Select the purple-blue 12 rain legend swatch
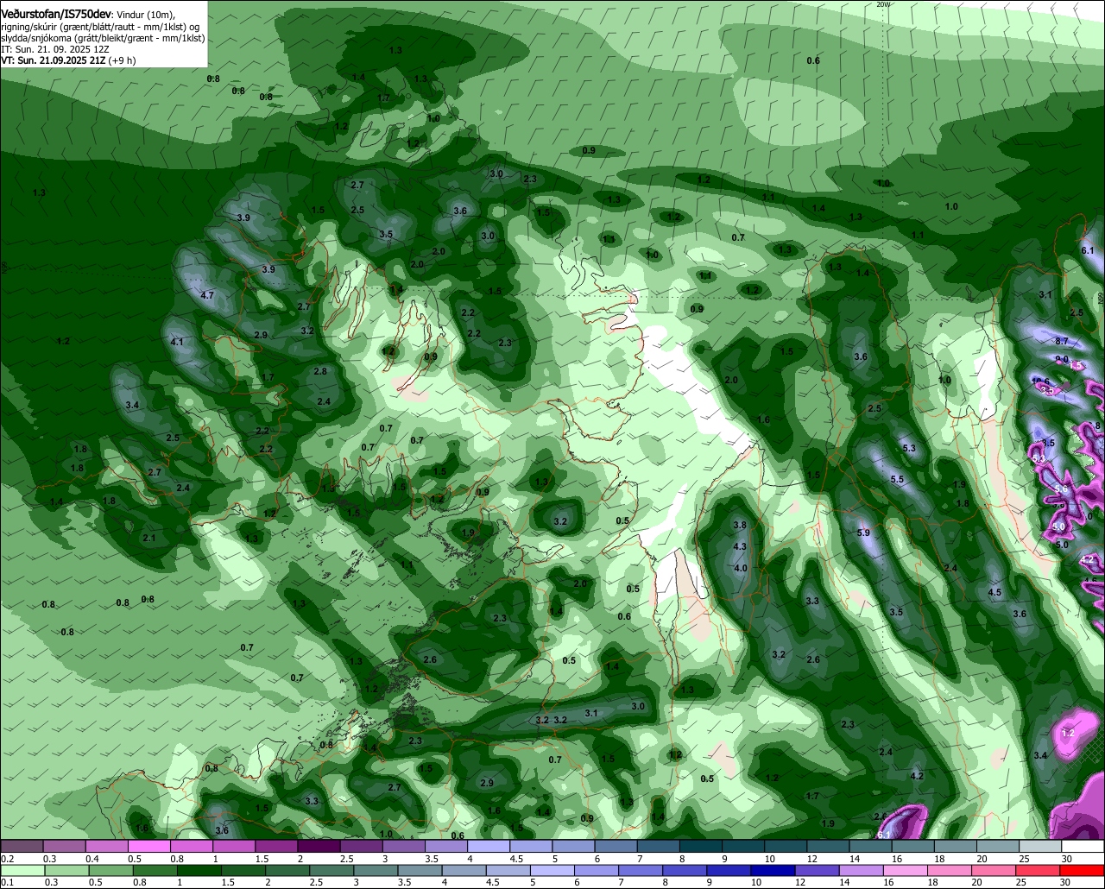 click(x=818, y=870)
